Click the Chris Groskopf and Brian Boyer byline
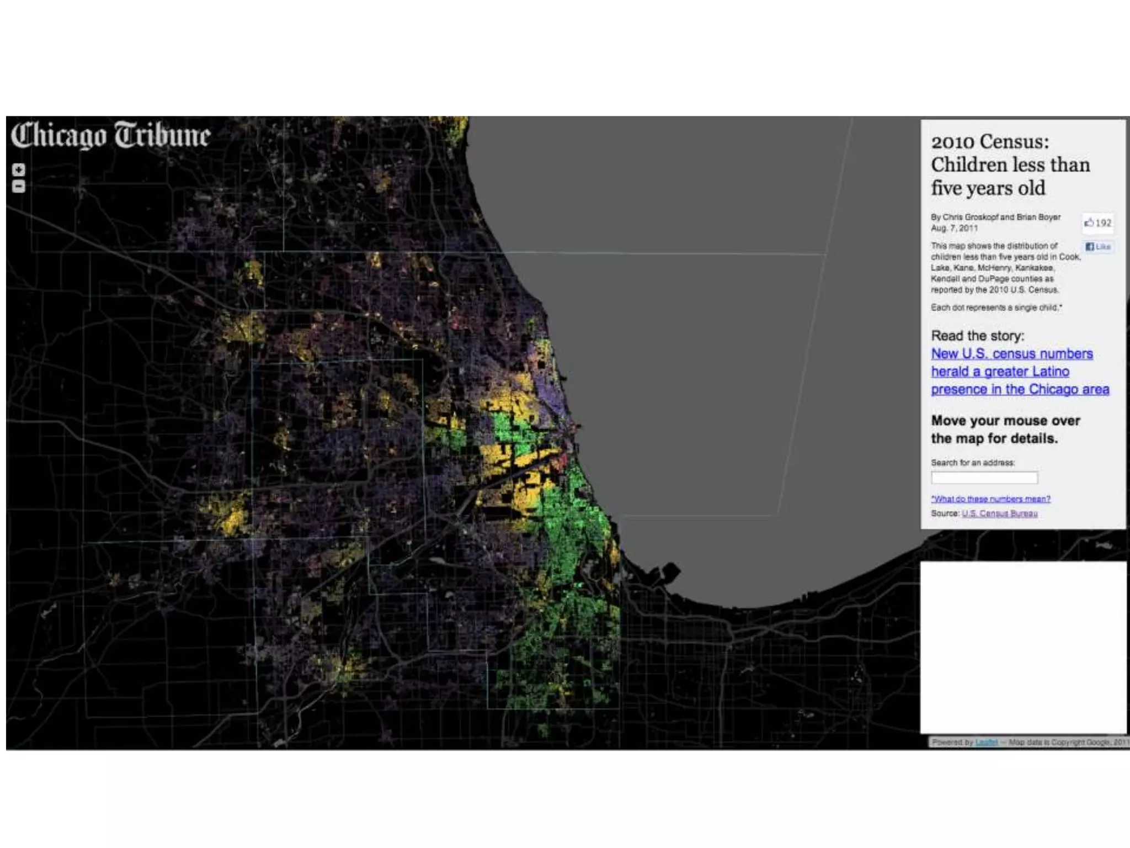The image size is (1130, 848). click(x=995, y=218)
